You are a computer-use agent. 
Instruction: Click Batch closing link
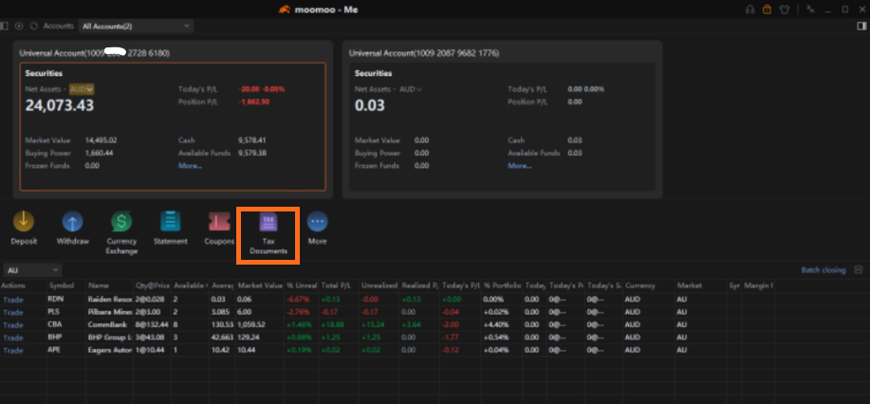[x=824, y=270]
